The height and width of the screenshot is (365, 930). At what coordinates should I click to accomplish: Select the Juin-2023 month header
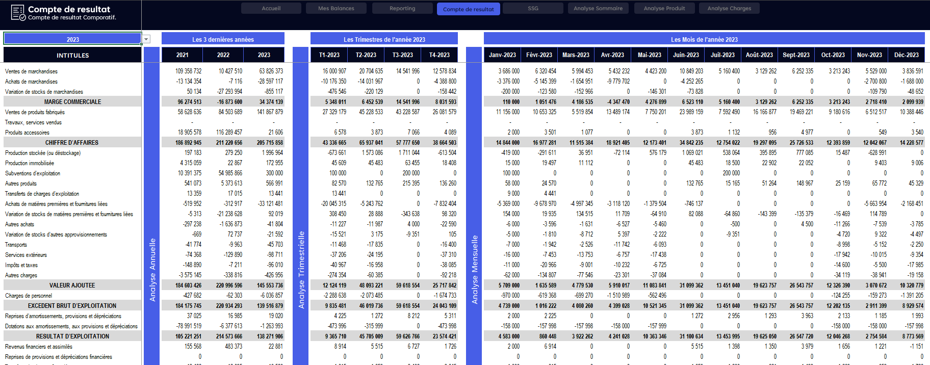click(686, 55)
